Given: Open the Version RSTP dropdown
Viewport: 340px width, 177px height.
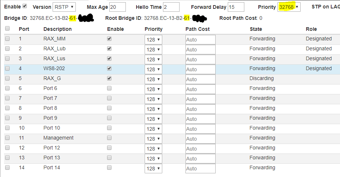Looking at the screenshot, I should pos(64,7).
